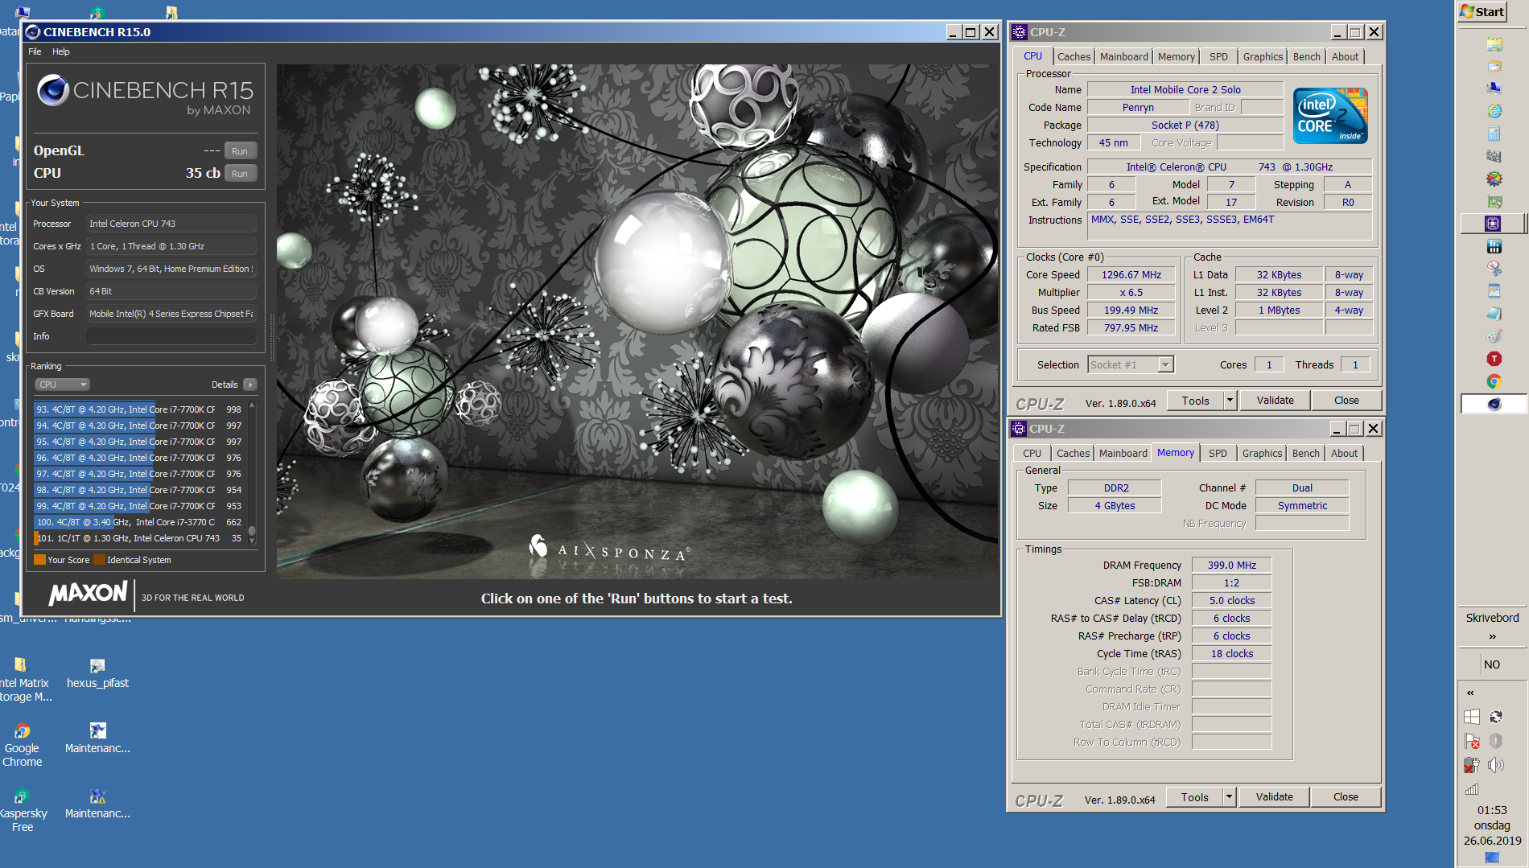The image size is (1529, 868).
Task: Open the Google Chrome desktop shortcut
Action: tap(22, 745)
